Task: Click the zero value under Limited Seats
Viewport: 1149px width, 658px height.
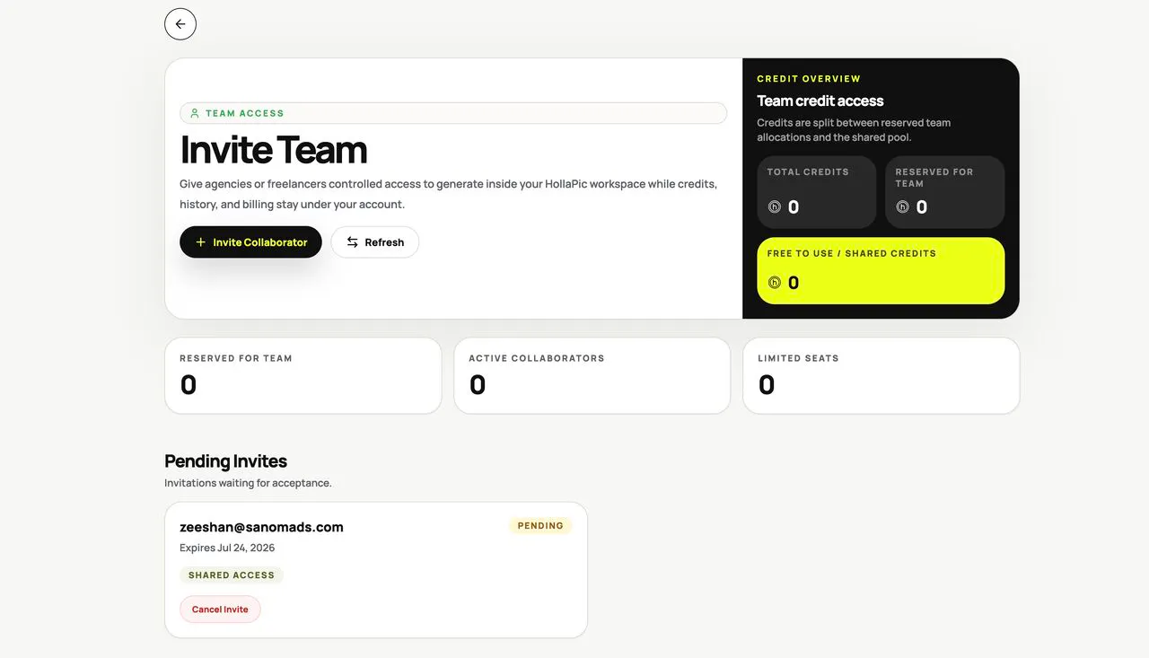Action: click(767, 385)
